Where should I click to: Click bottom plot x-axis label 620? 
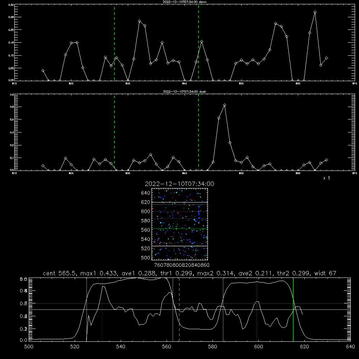(x=305, y=347)
